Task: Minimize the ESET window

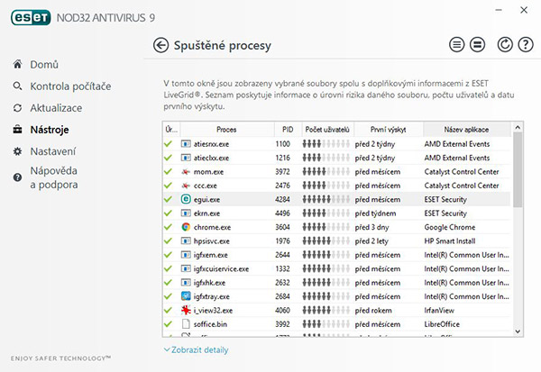Action: [x=499, y=10]
